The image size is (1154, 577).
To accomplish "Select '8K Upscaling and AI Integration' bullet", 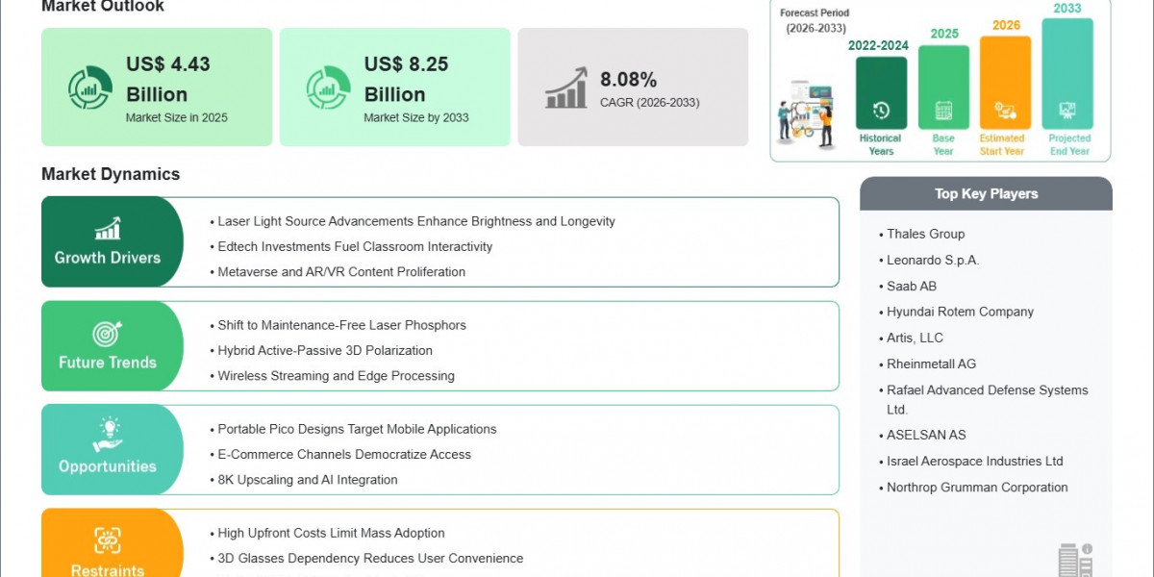I will coord(308,479).
